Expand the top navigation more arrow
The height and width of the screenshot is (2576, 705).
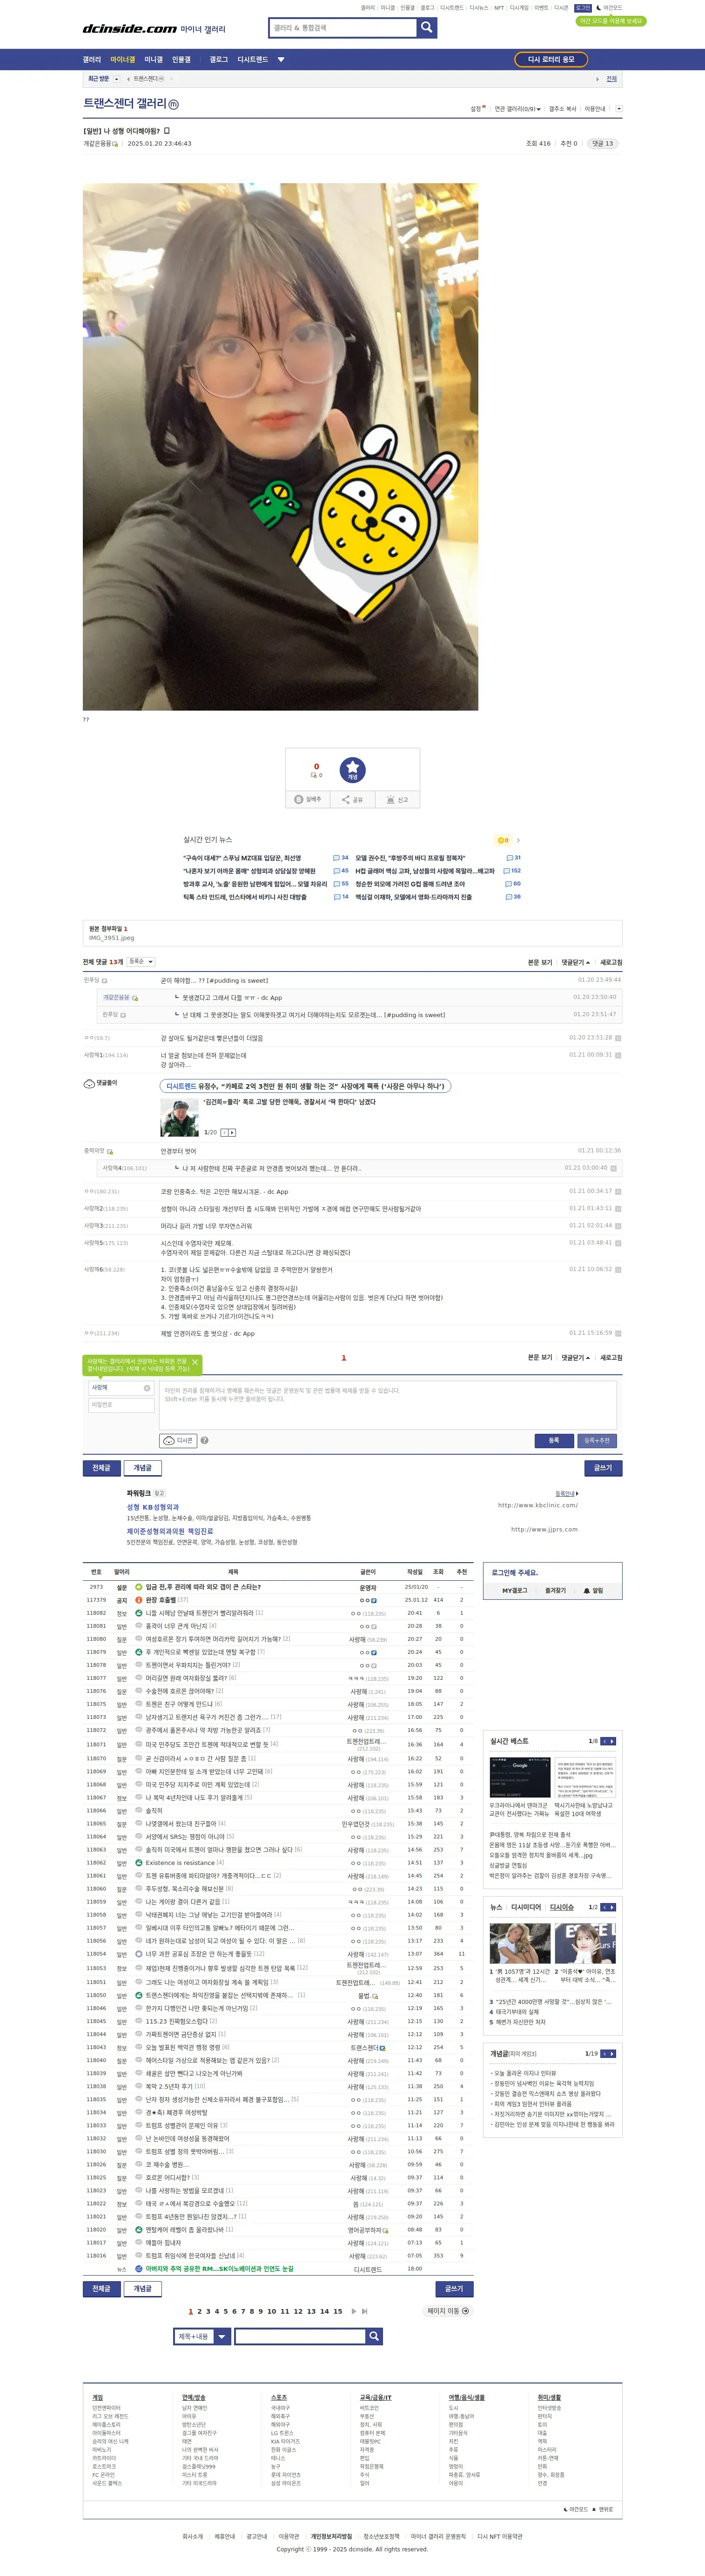281,60
